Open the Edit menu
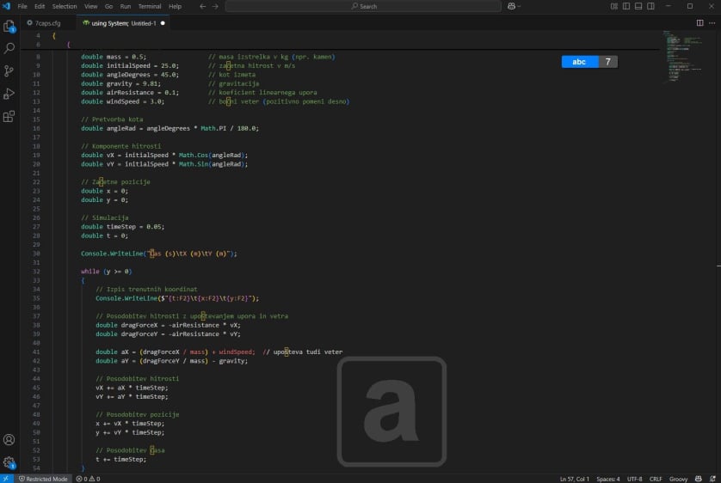The width and height of the screenshot is (721, 483). [40, 6]
